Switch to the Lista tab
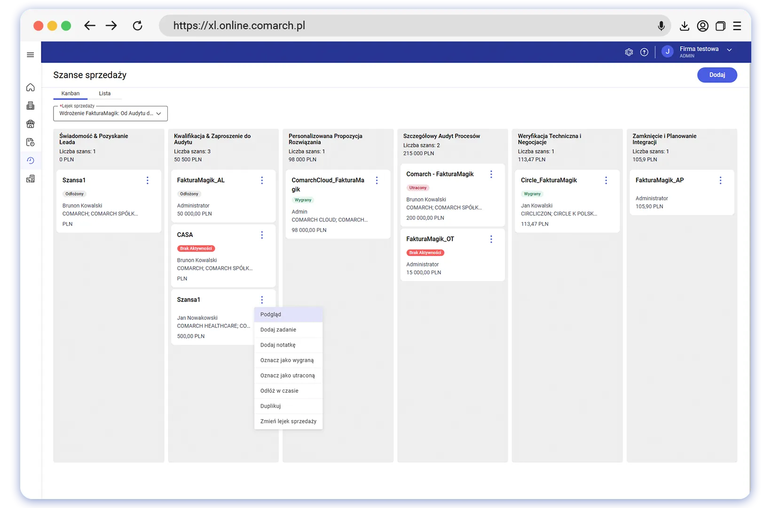 (x=105, y=94)
